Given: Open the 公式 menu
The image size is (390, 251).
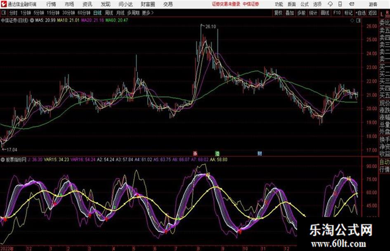Looking at the screenshot, I should click(x=304, y=4).
